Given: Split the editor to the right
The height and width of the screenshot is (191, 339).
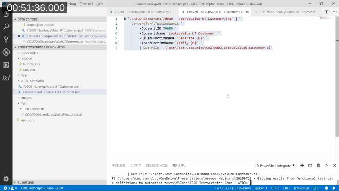Looking at the screenshot, I should coord(326,12).
